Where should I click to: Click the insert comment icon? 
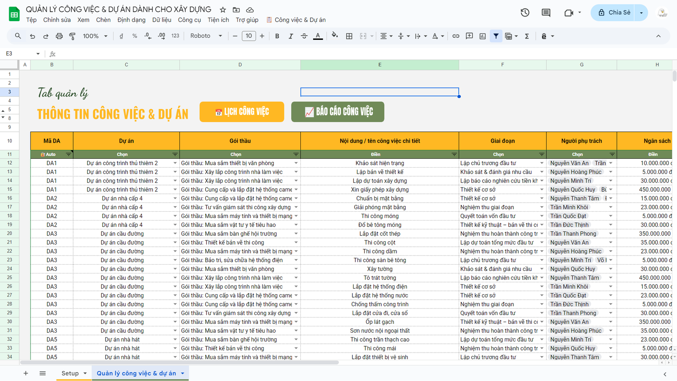point(469,36)
